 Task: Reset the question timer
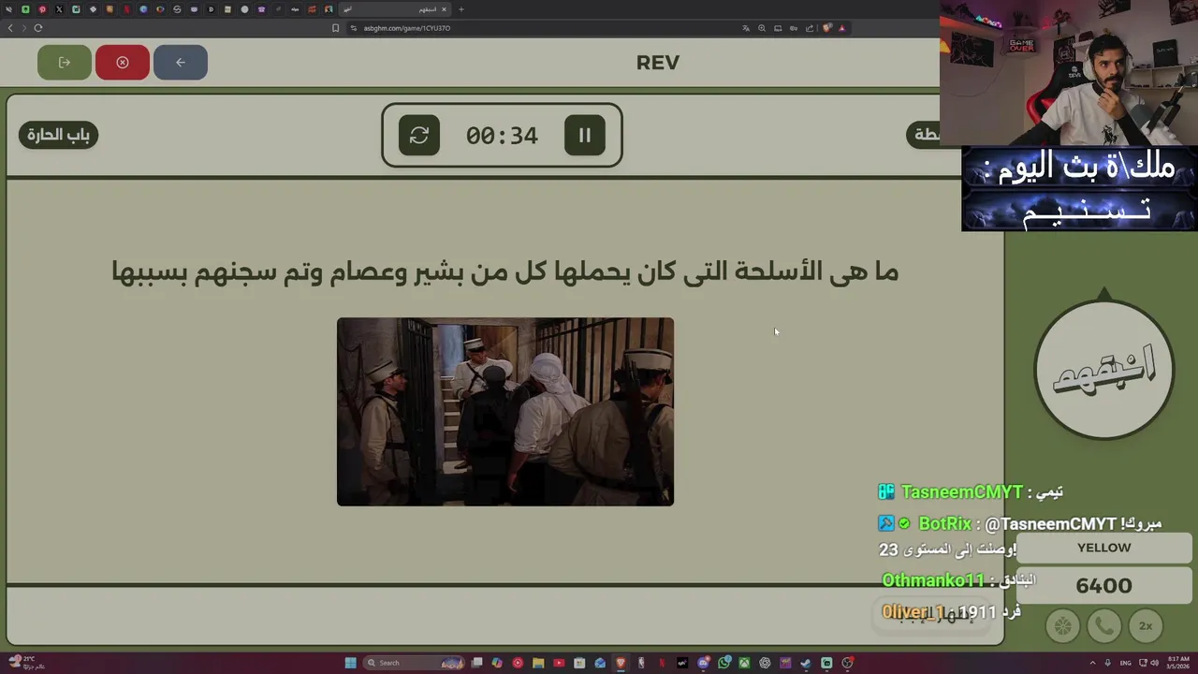pos(419,136)
